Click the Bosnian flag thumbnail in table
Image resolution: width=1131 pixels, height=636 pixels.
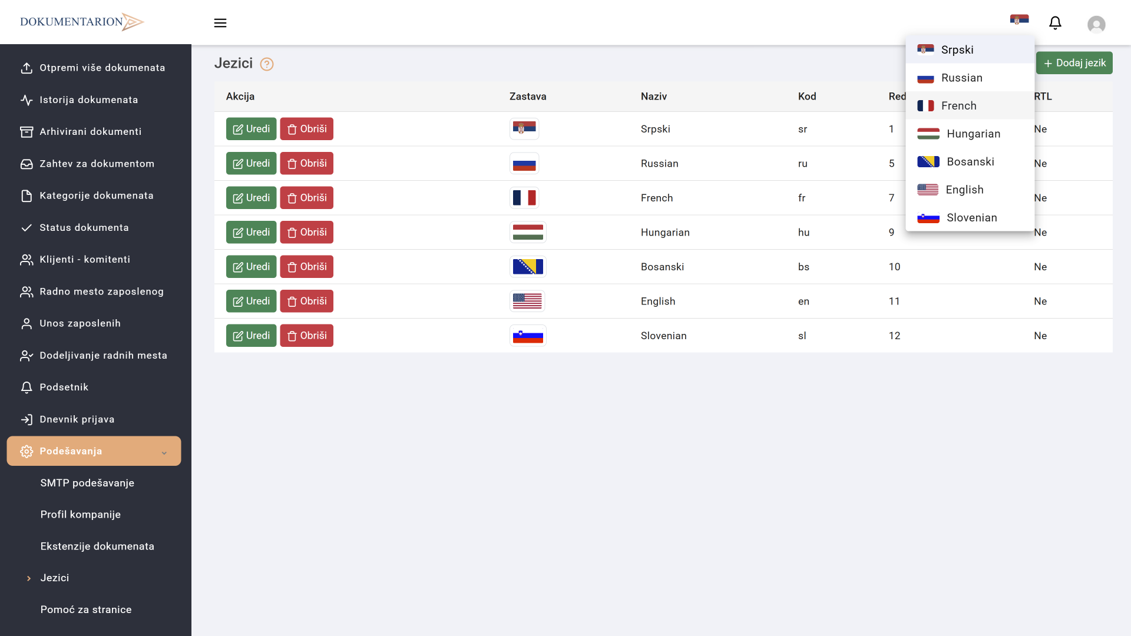(x=527, y=267)
